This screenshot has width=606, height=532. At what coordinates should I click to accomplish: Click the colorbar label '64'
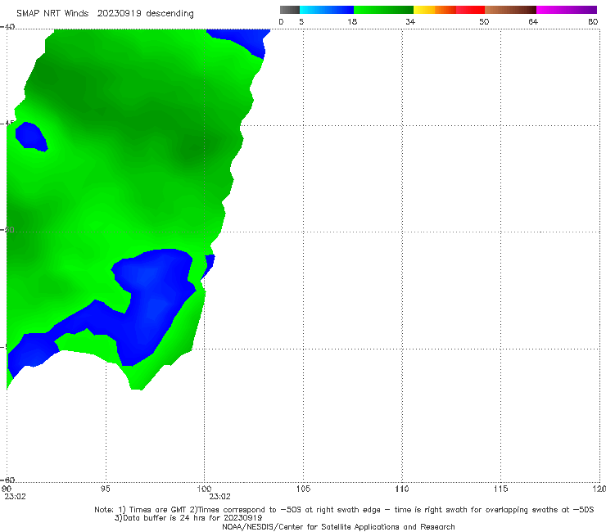tap(533, 21)
